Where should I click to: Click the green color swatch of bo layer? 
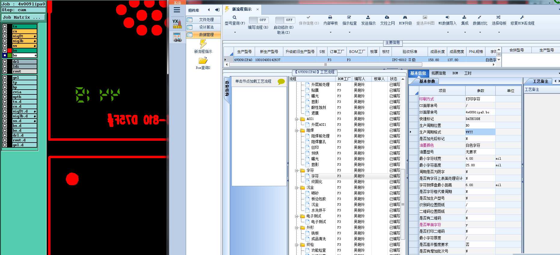coord(10,55)
